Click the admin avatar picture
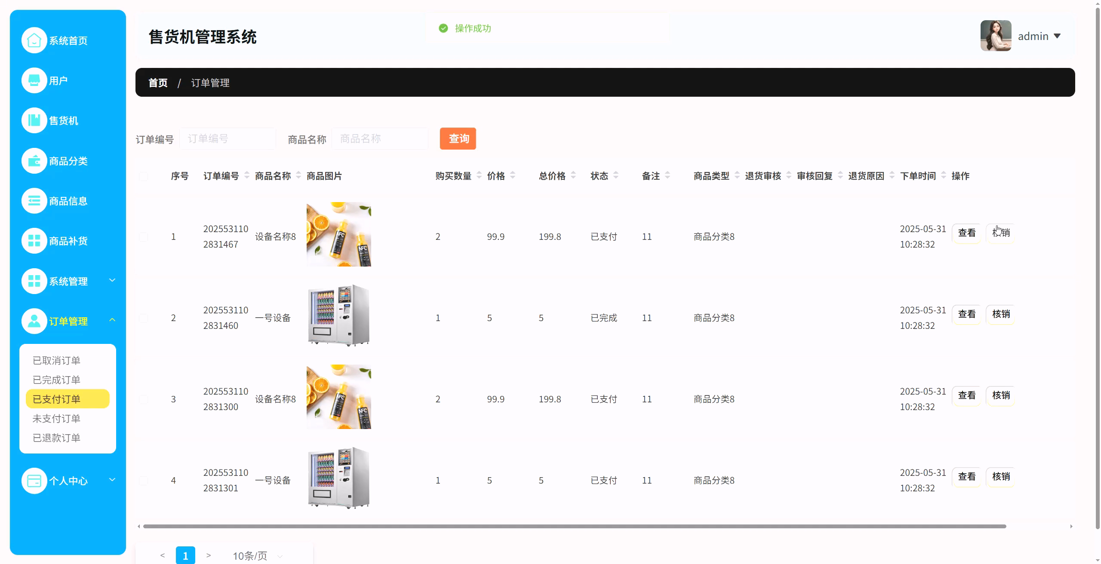The width and height of the screenshot is (1101, 564). 996,36
